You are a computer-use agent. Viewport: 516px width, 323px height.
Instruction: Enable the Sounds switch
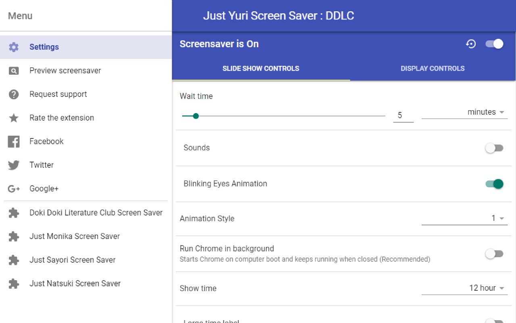click(495, 148)
